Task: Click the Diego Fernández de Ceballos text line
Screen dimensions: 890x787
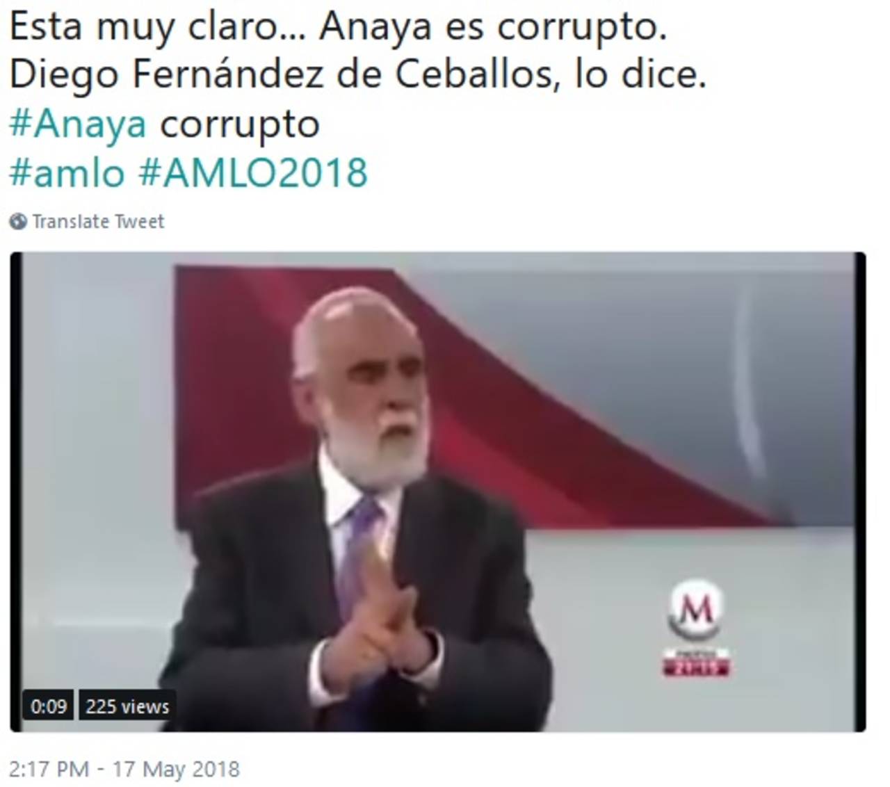Action: click(357, 75)
